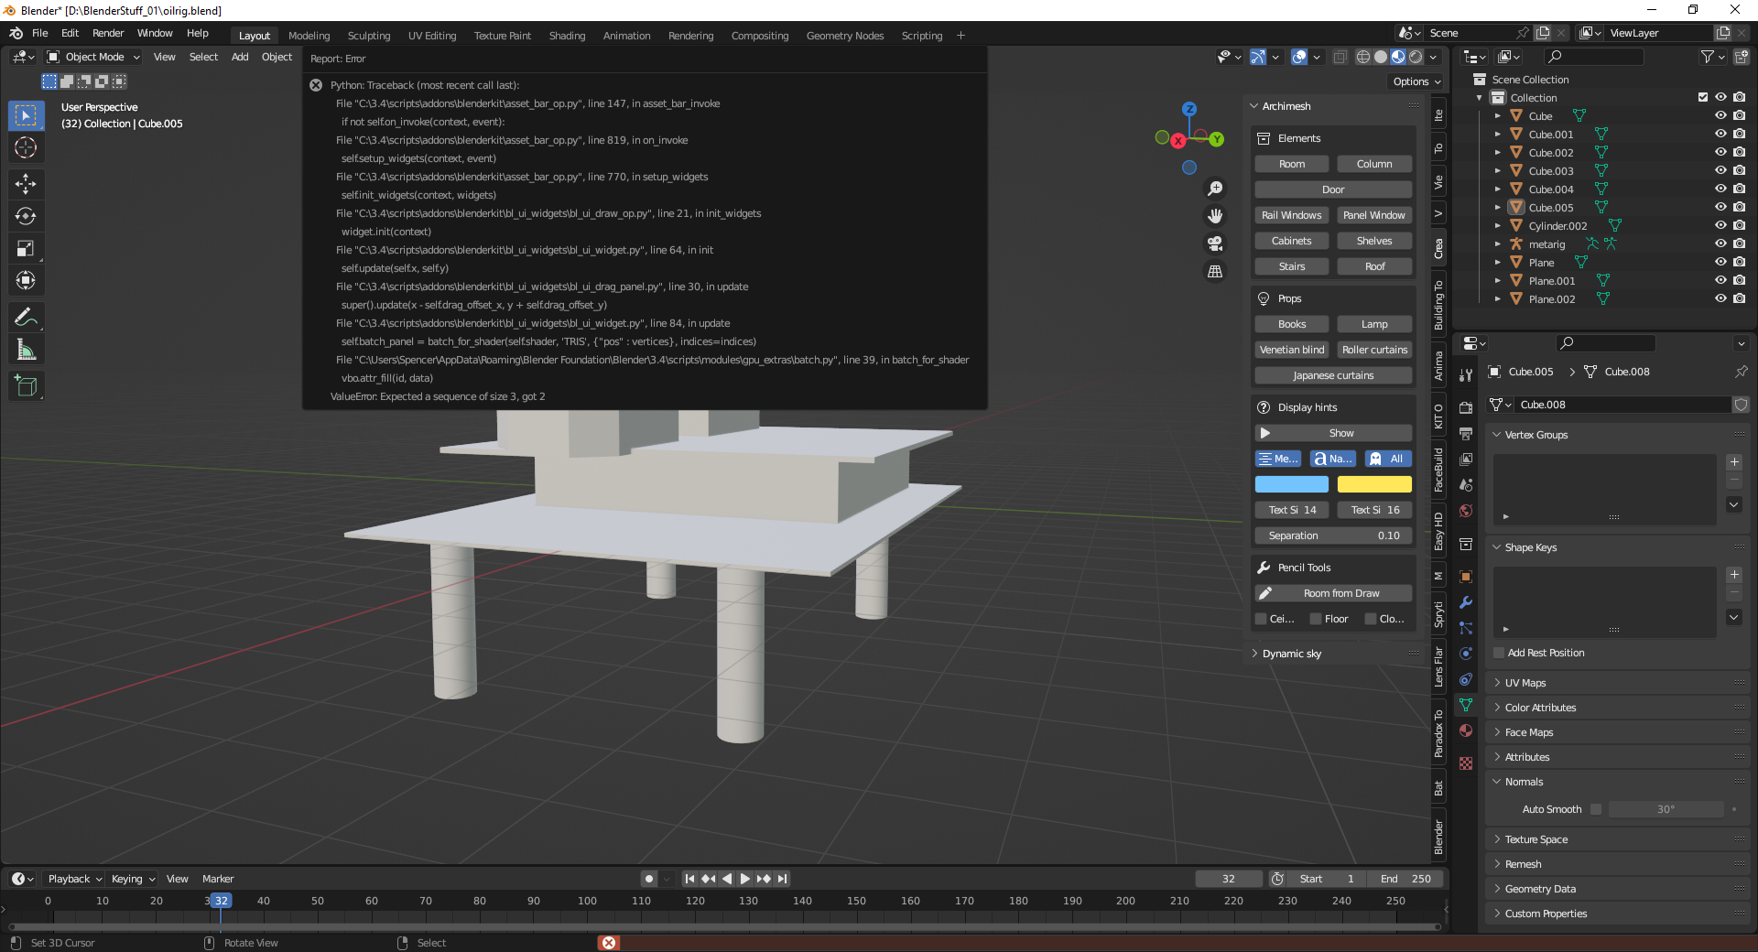Switch to Material Properties tab
Screen dimensions: 1758x952
[1465, 730]
